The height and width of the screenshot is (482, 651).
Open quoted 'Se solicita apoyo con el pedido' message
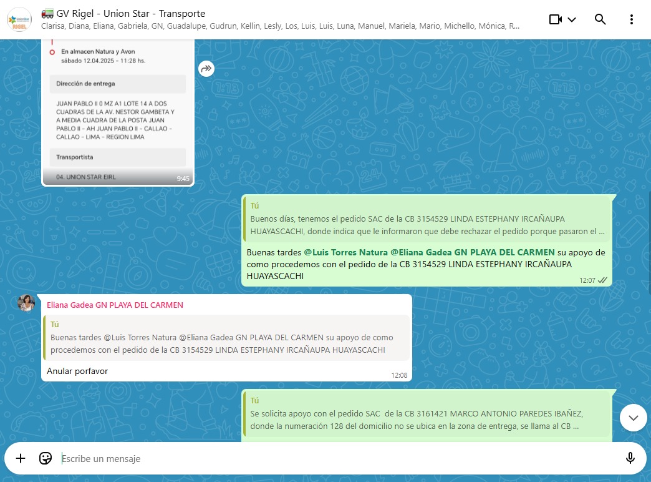click(x=427, y=414)
